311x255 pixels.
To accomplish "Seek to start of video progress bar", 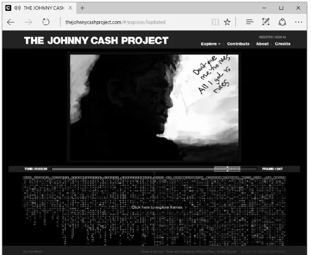I will coord(53,169).
